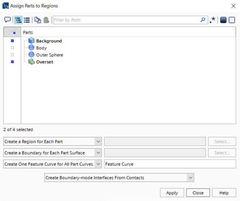The height and width of the screenshot is (201, 240).
Task: Click into the Filter by Path field
Action: click(126, 20)
